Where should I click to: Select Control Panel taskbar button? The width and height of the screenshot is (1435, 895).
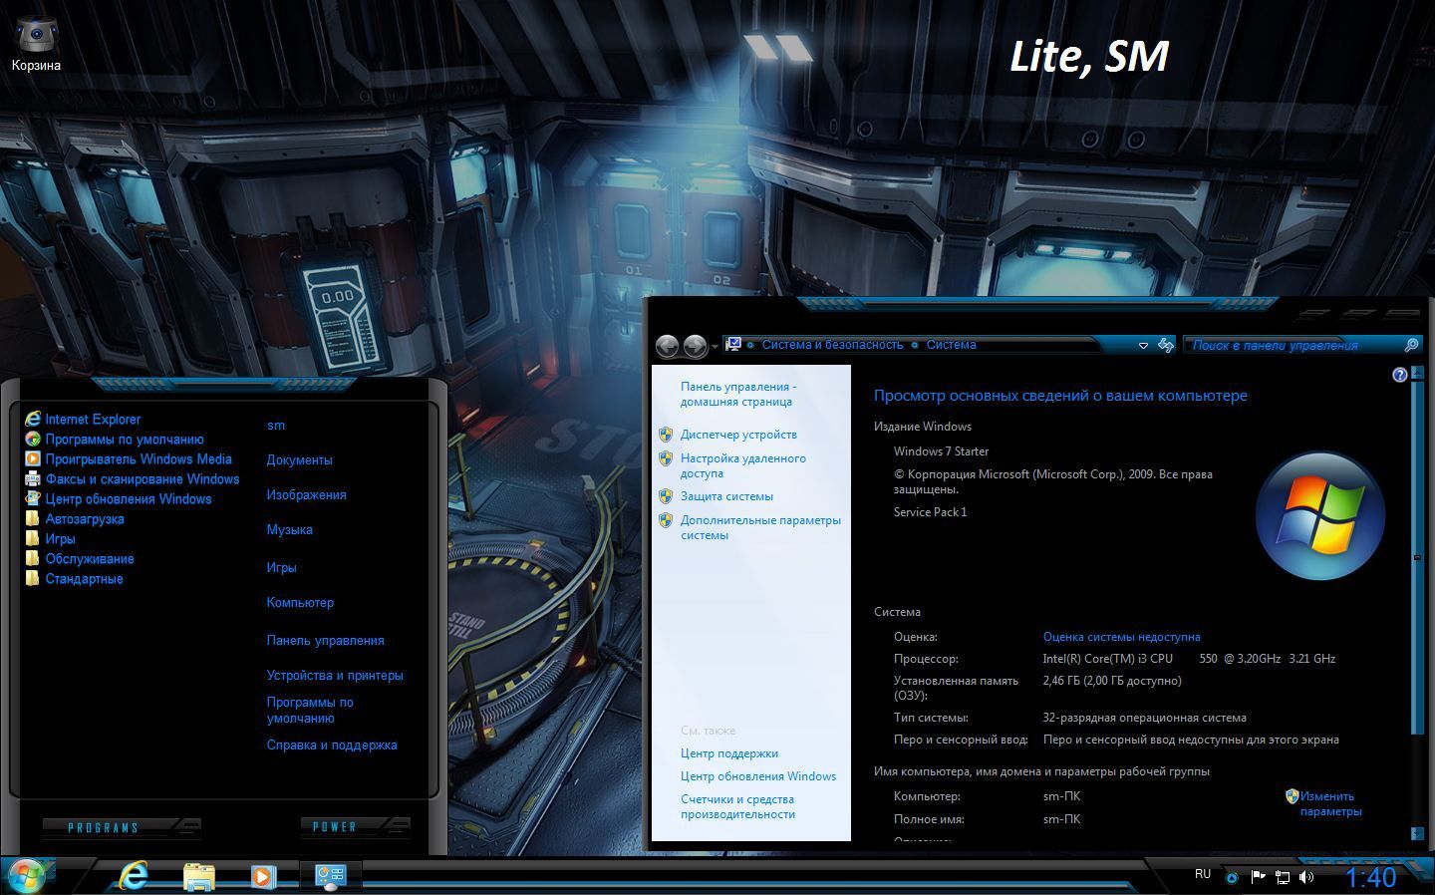click(330, 876)
